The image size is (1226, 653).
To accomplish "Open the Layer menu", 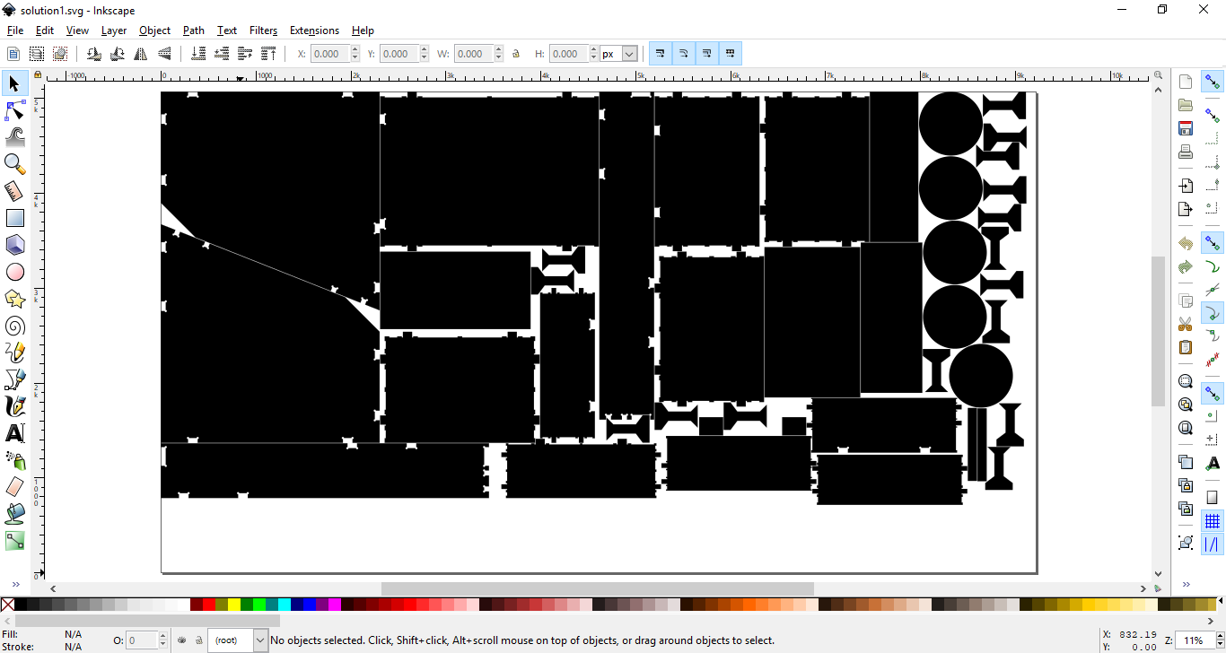I will (114, 30).
